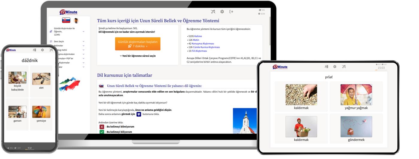Start daily exercises with orange 7 dakika button

138,44
